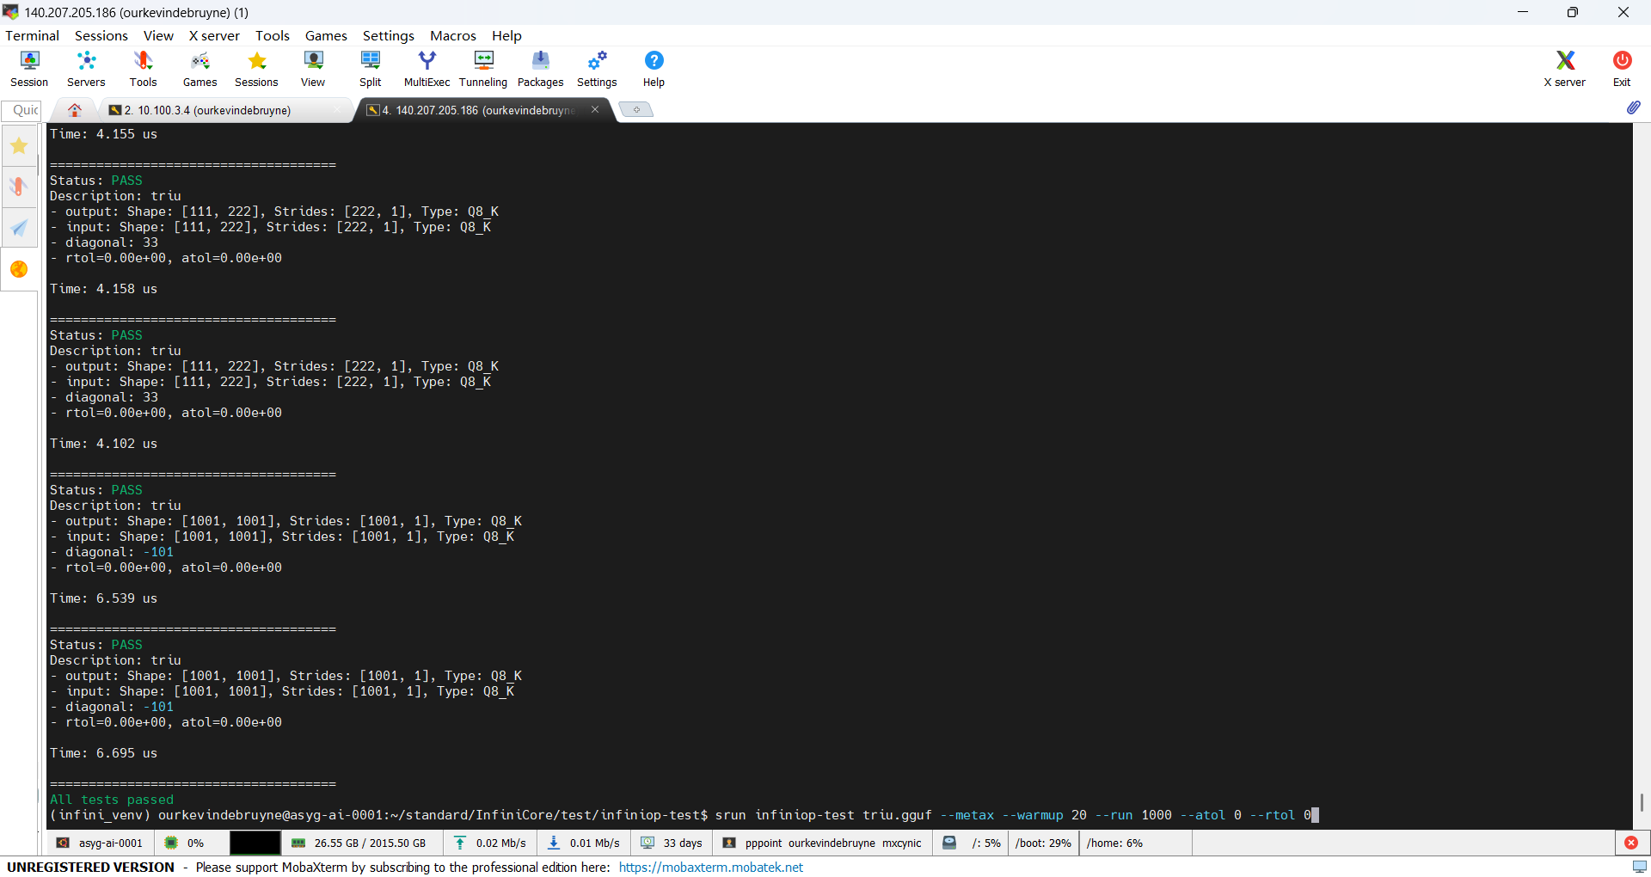Viewport: 1651px width, 877px height.
Task: Click the upload speed arrow icon
Action: 460,843
